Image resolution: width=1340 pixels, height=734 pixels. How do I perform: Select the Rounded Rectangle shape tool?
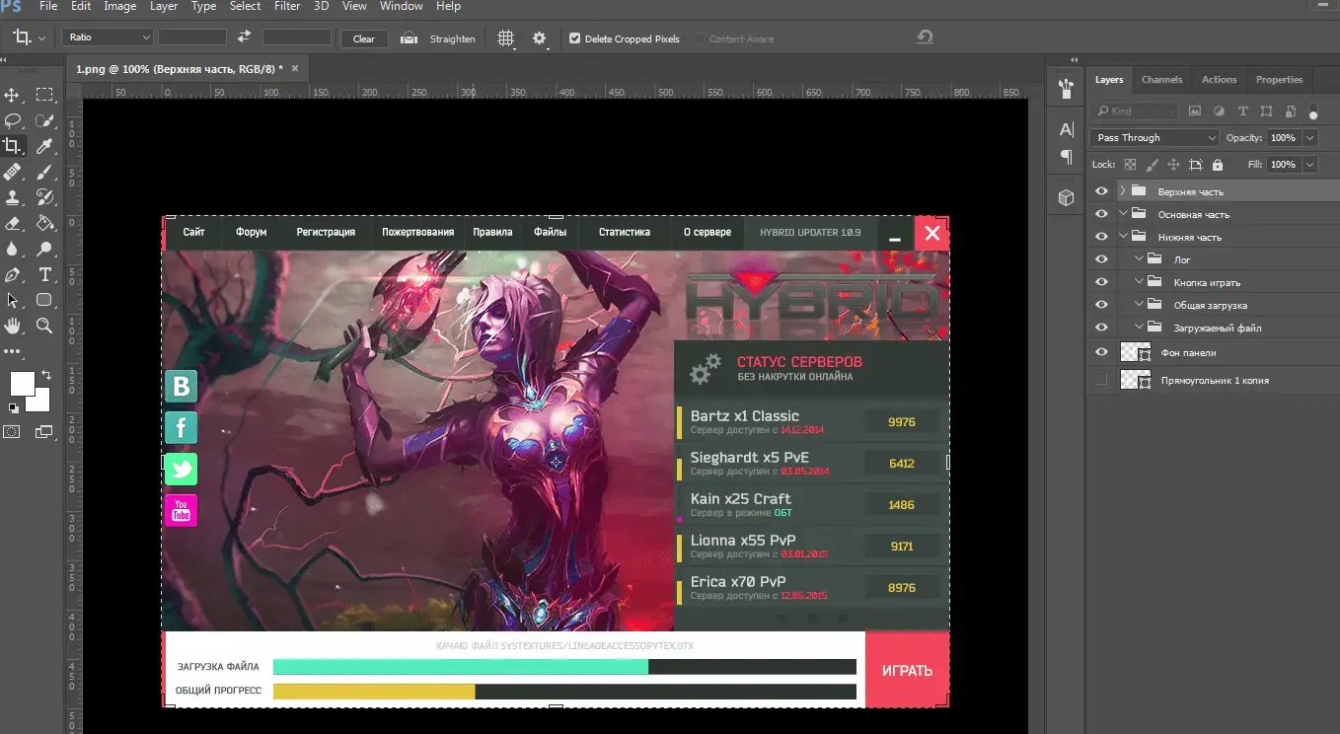point(44,300)
